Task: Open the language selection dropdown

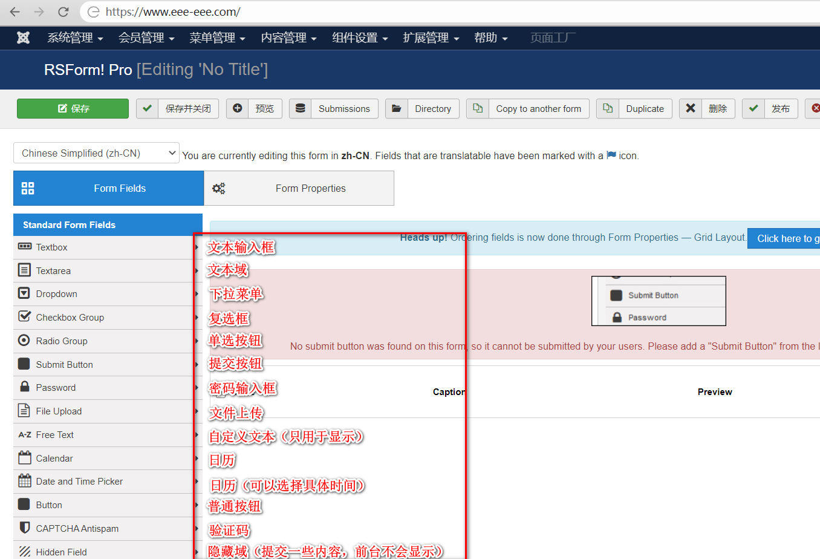Action: pyautogui.click(x=97, y=153)
